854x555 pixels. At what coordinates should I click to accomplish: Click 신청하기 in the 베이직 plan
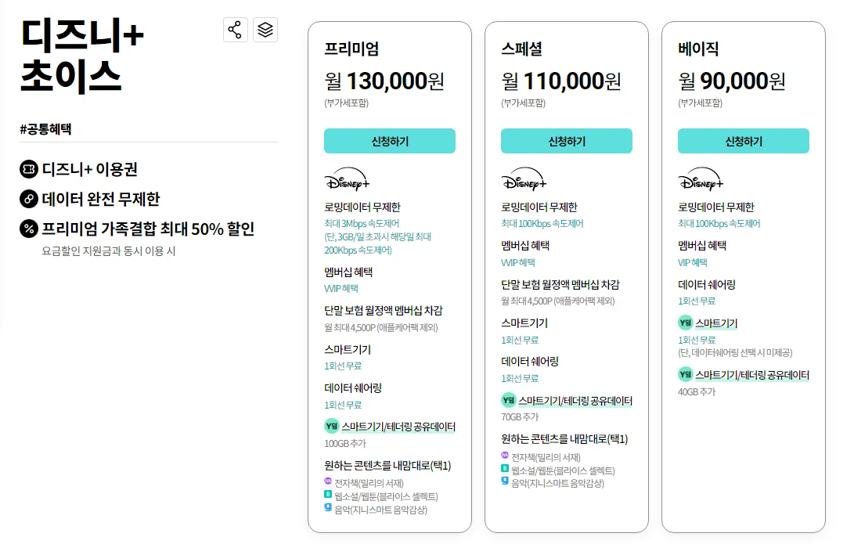743,141
